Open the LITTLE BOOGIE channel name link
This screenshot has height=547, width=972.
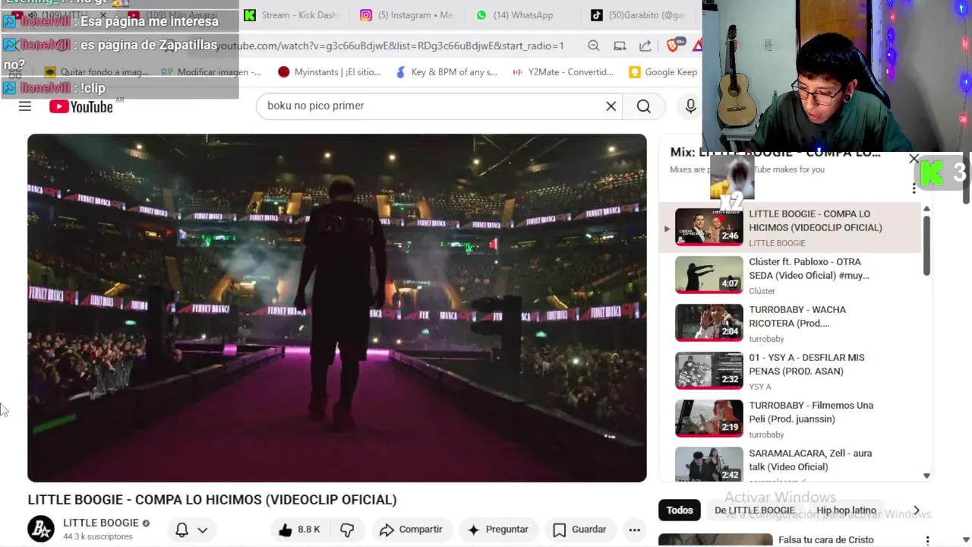[101, 523]
